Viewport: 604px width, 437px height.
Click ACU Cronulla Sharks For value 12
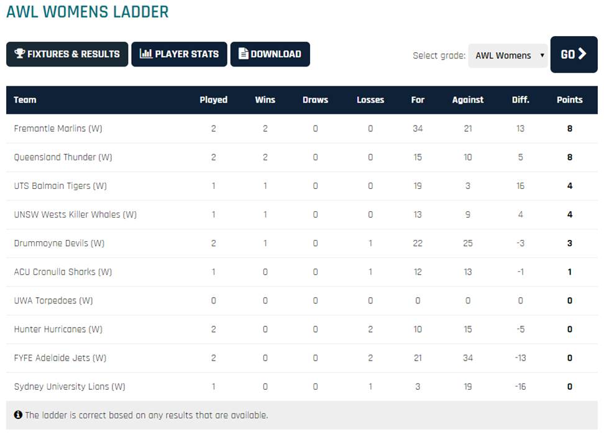coord(418,272)
